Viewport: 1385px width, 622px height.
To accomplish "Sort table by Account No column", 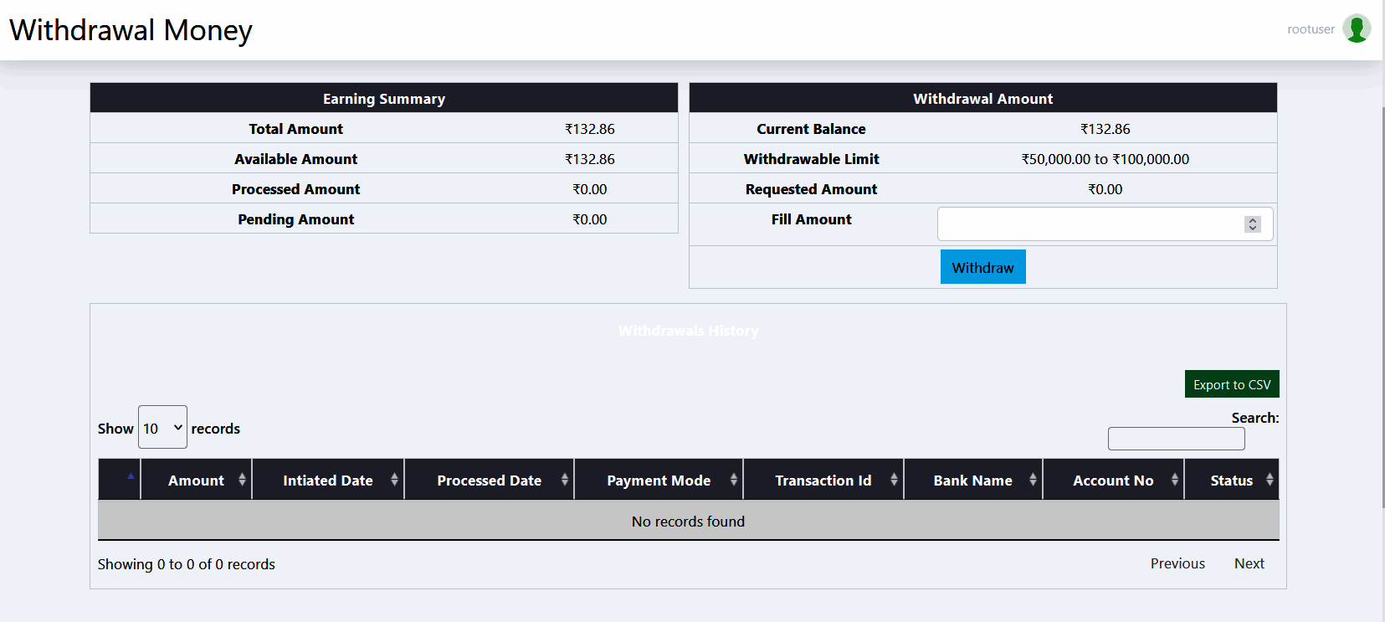I will (1113, 480).
